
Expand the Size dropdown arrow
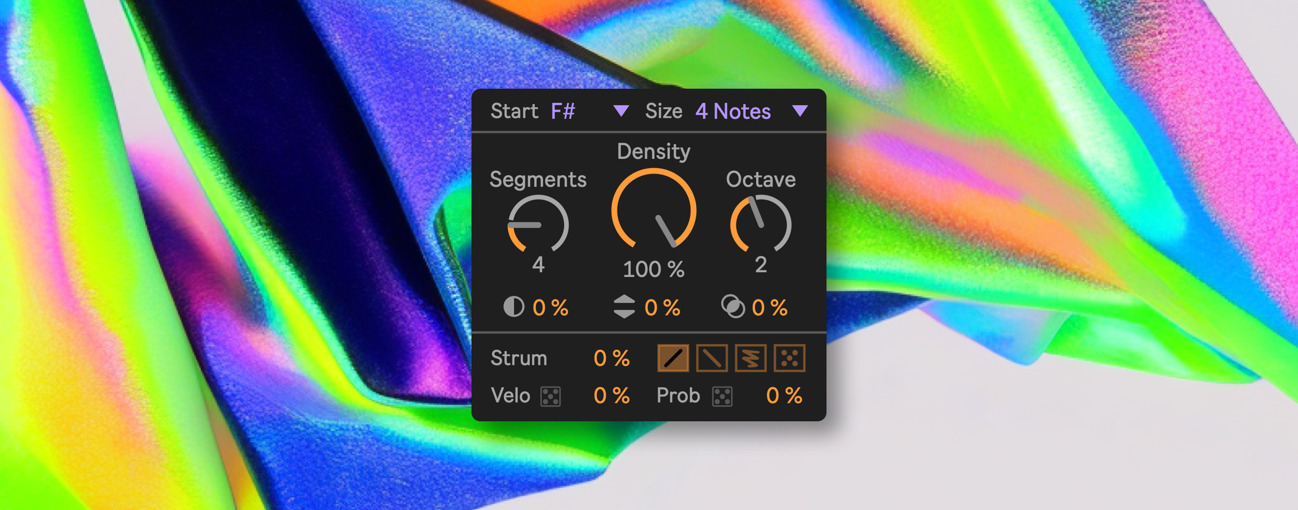click(x=800, y=111)
